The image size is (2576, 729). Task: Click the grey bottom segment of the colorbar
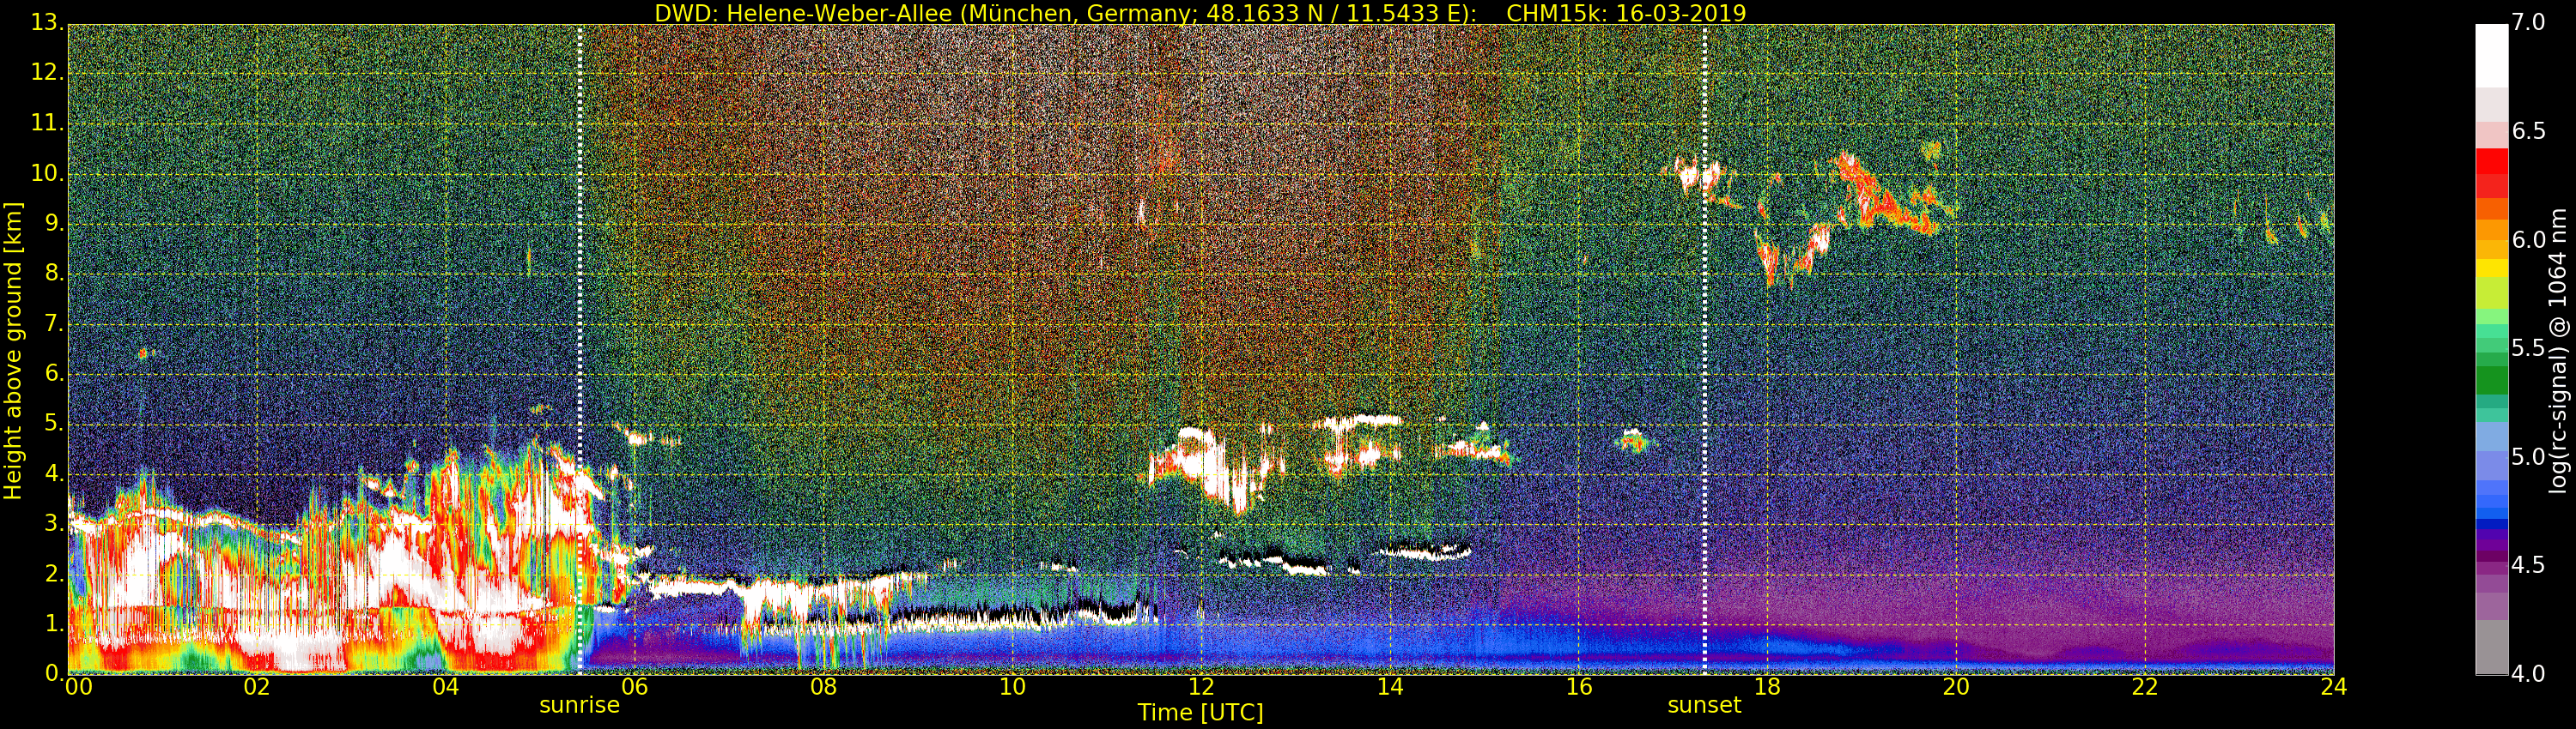pos(2491,648)
